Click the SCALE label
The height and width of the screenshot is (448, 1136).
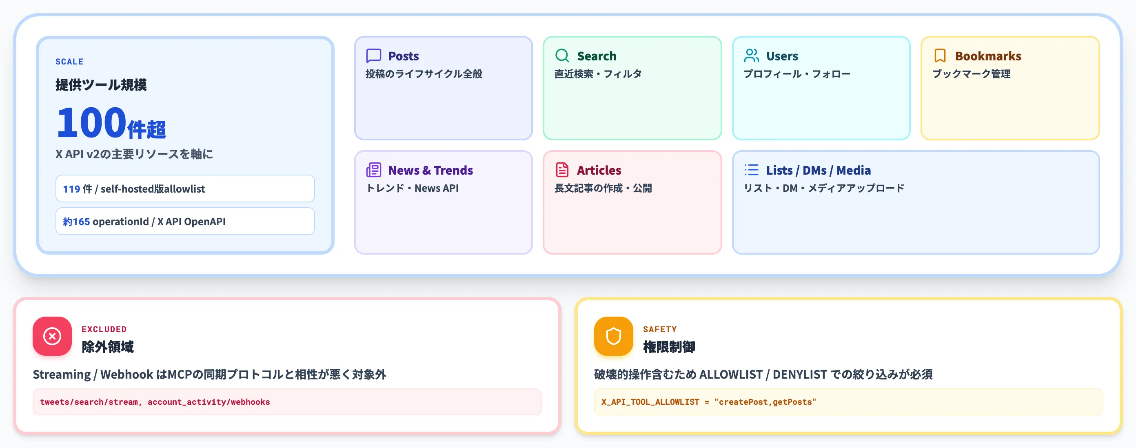click(69, 62)
